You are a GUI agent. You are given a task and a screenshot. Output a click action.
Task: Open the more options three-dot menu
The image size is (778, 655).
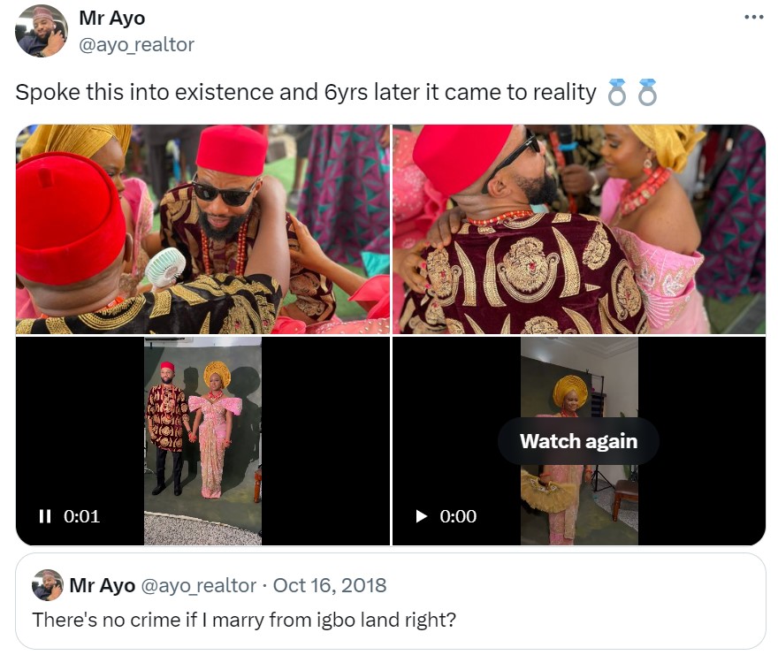pos(753,18)
